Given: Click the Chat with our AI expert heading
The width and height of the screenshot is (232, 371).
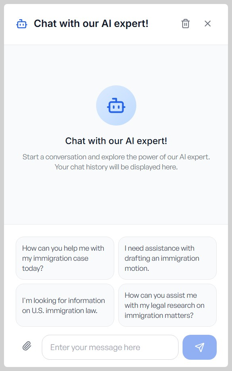Looking at the screenshot, I should (116, 141).
